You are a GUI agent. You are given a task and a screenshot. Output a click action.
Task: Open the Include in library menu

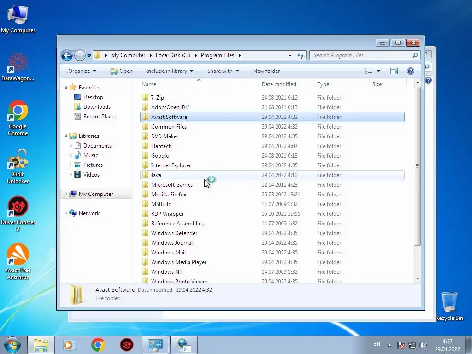click(170, 71)
